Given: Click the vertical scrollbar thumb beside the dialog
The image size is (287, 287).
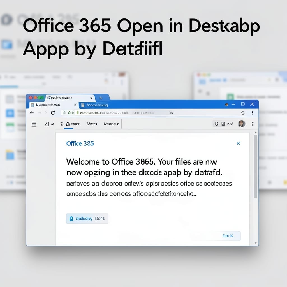Looking at the screenshot, I should click(255, 166).
